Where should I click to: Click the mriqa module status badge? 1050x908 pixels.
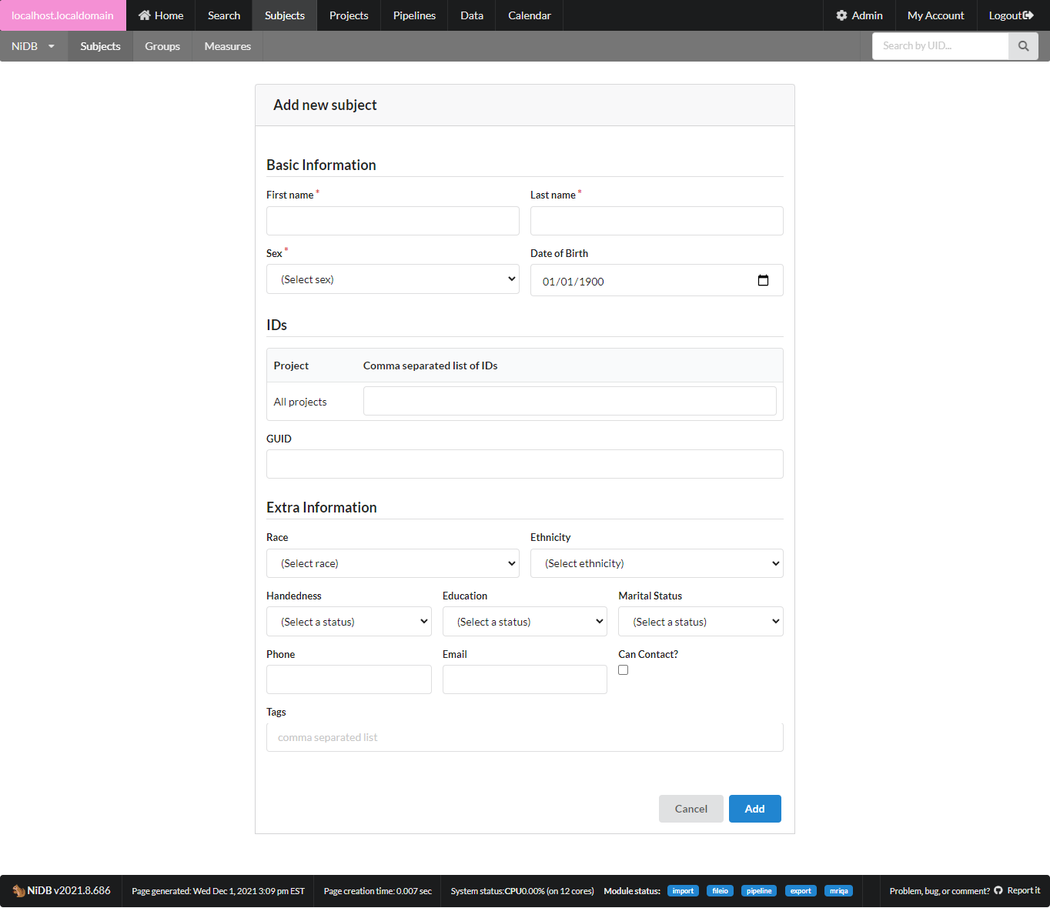838,891
